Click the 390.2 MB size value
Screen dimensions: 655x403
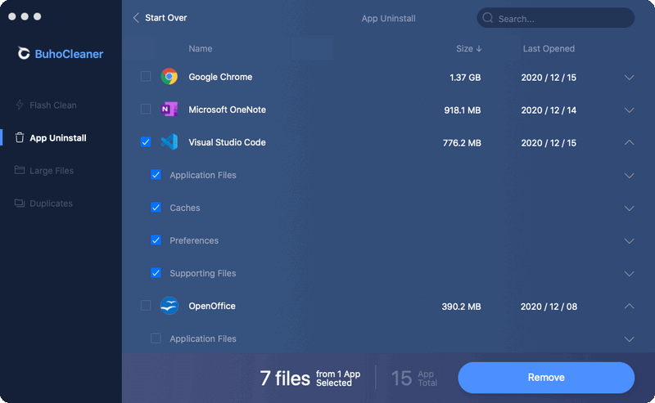pos(461,307)
